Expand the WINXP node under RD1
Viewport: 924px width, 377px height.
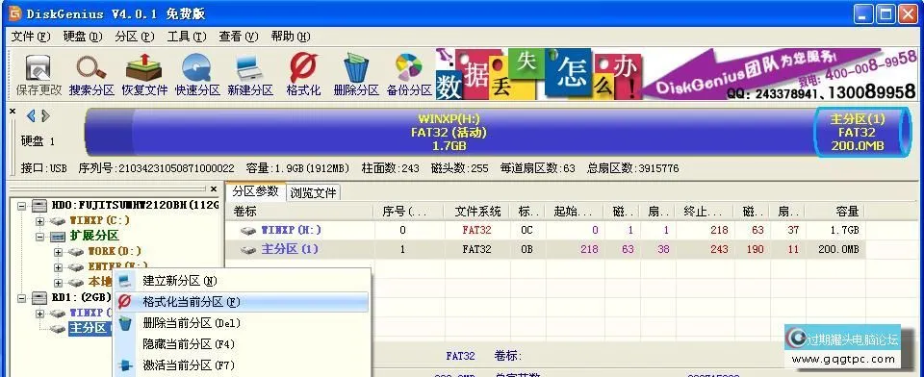tap(40, 313)
